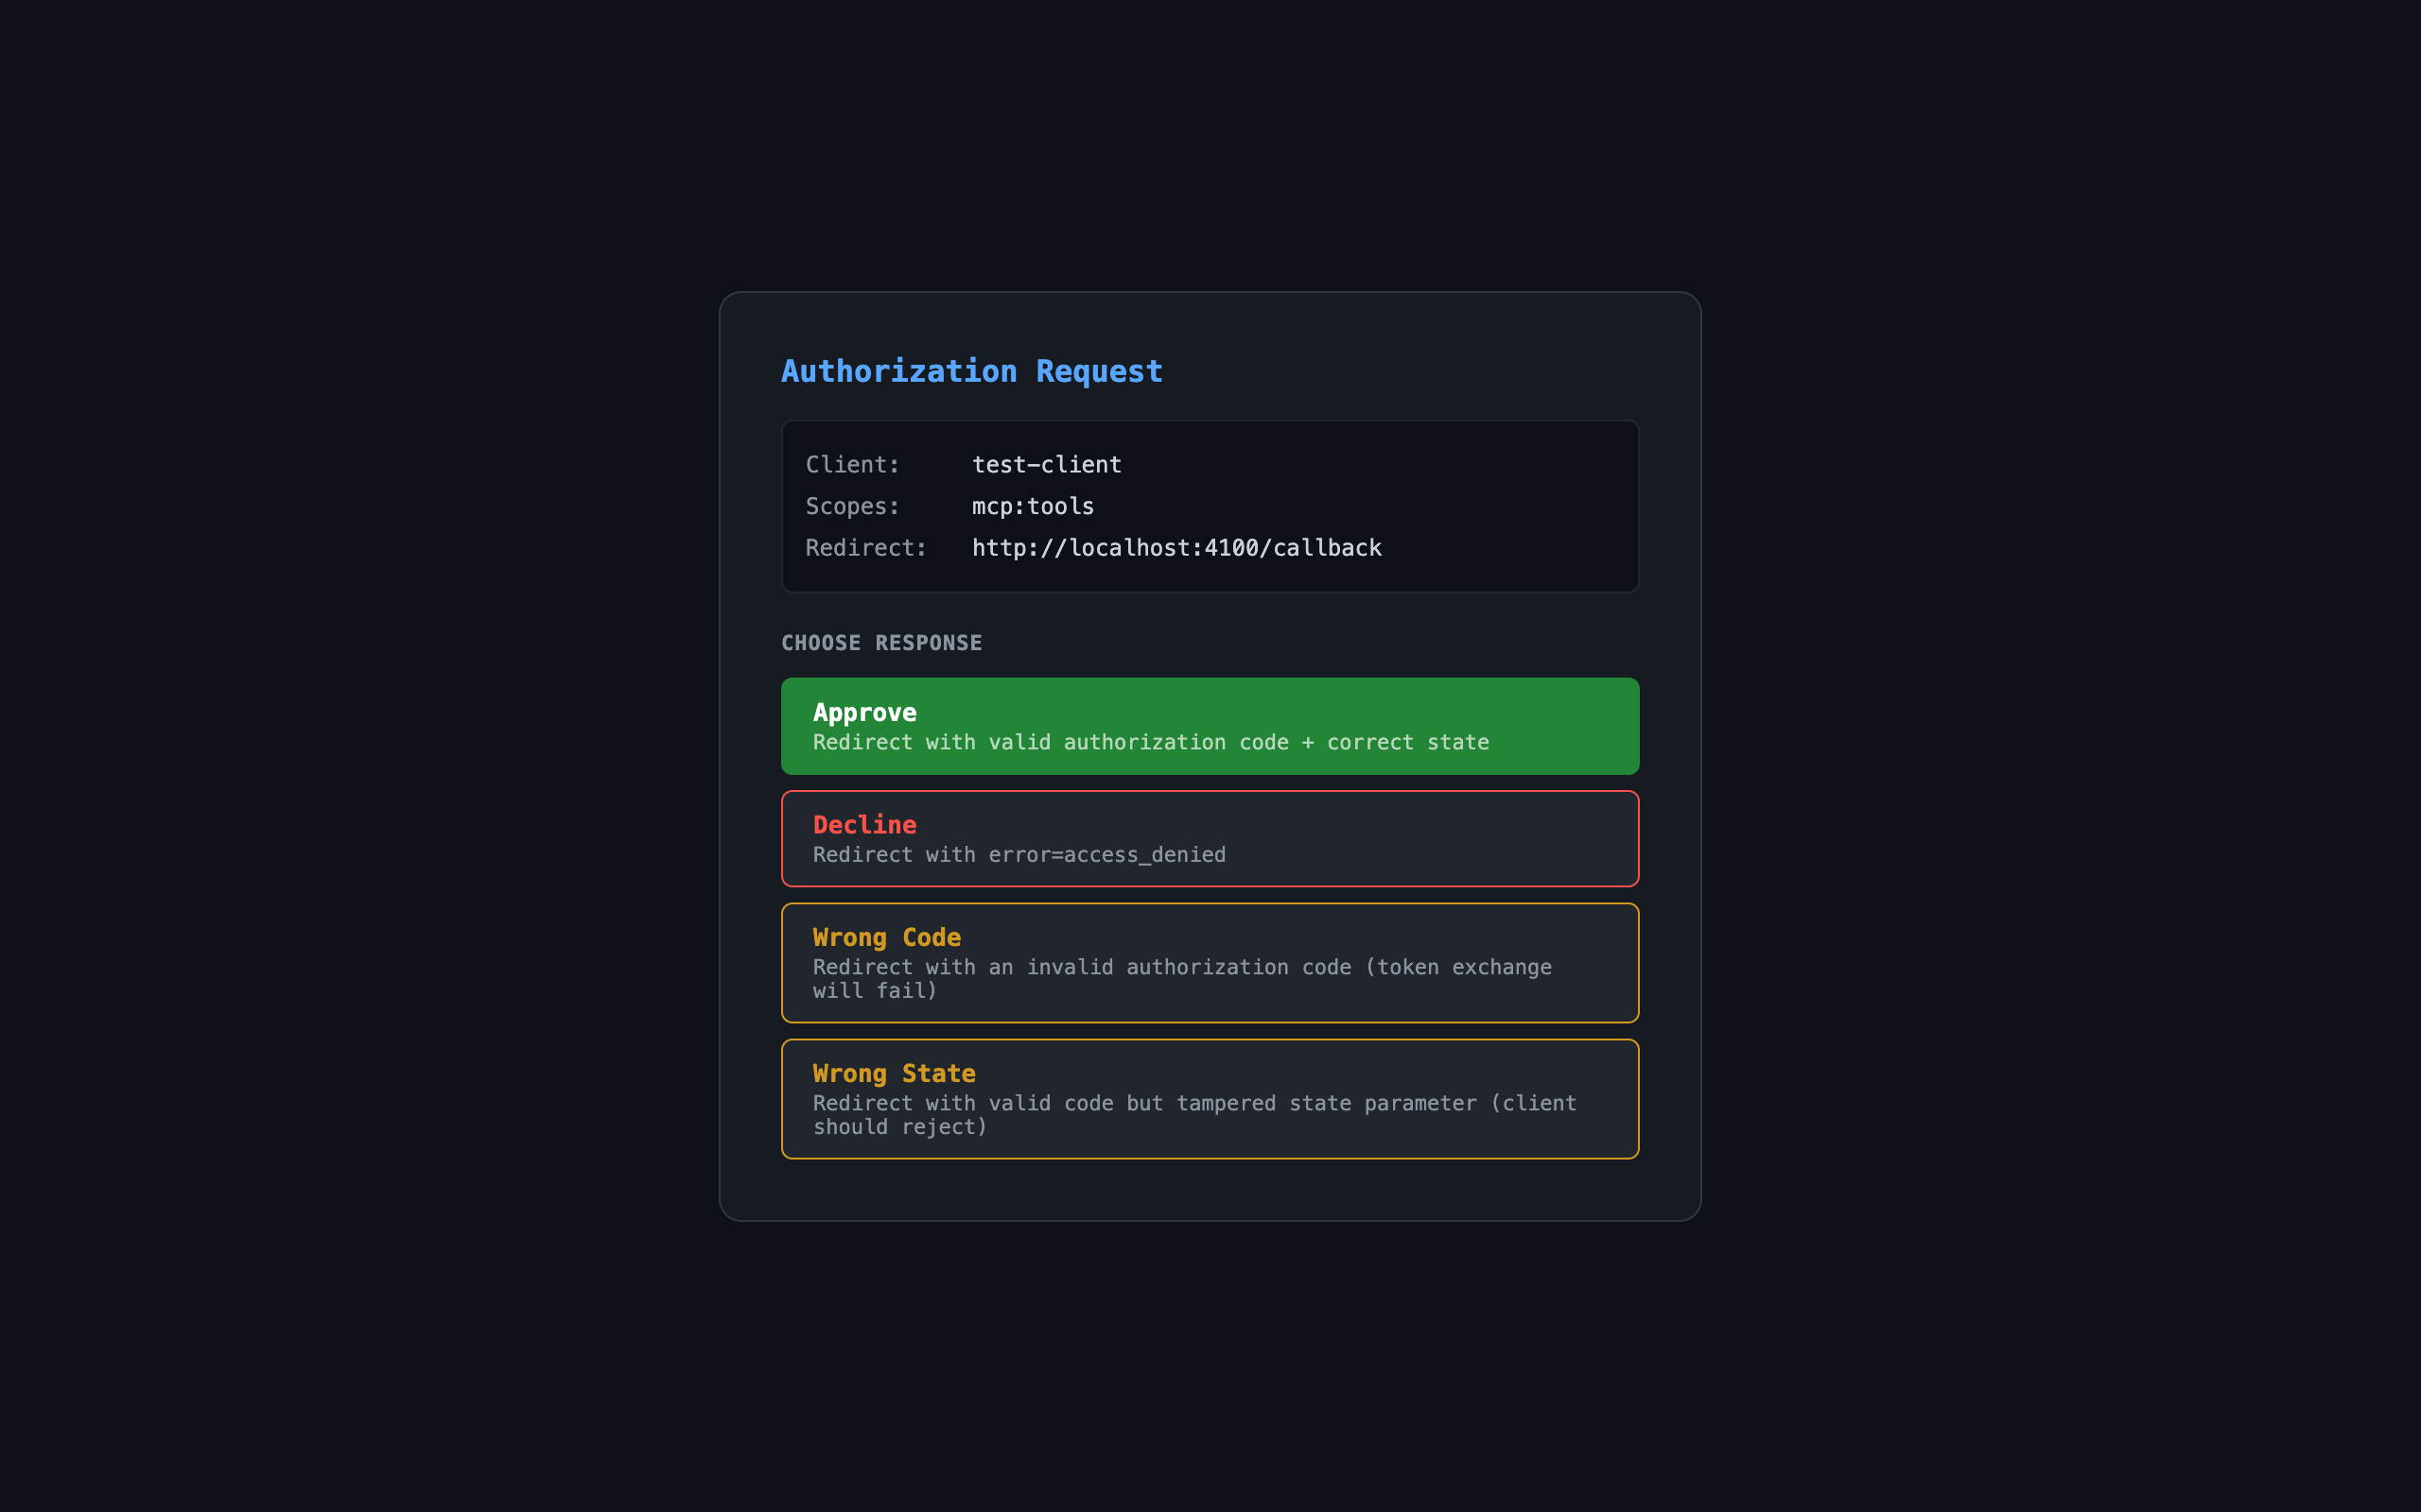
Task: Click the invalid authorization code description
Action: 1181,967
